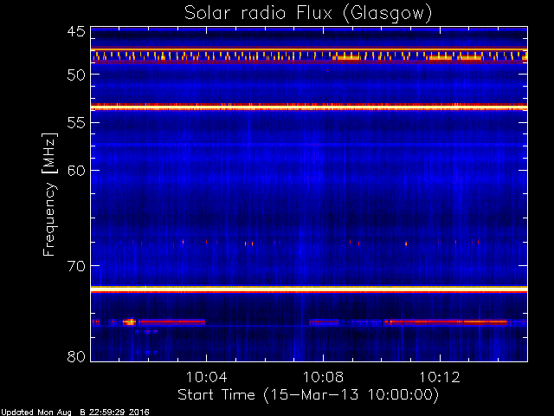
Task: Click the "10:08" time tick label
Action: pyautogui.click(x=323, y=377)
